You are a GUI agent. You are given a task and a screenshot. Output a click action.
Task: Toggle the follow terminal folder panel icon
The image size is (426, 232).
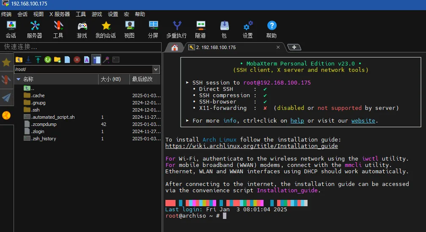click(x=96, y=60)
